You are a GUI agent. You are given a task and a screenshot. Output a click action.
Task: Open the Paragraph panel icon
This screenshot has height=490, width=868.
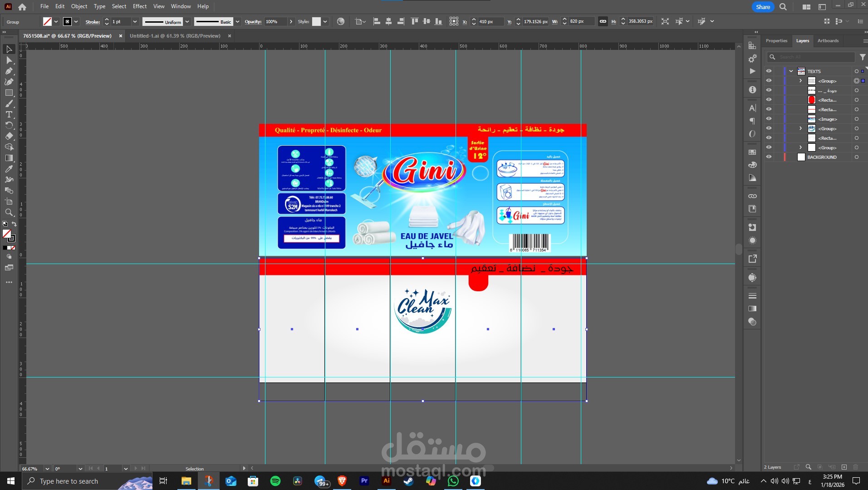click(752, 121)
